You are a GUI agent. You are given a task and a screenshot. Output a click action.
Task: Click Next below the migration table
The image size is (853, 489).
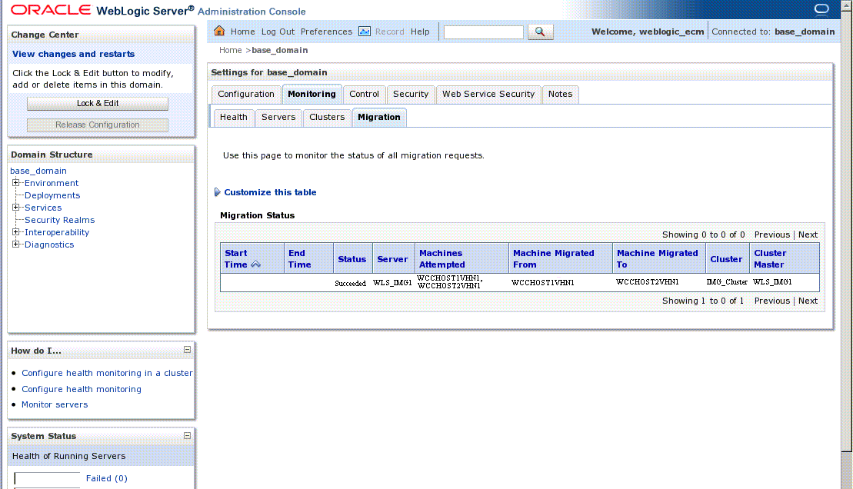click(x=808, y=301)
